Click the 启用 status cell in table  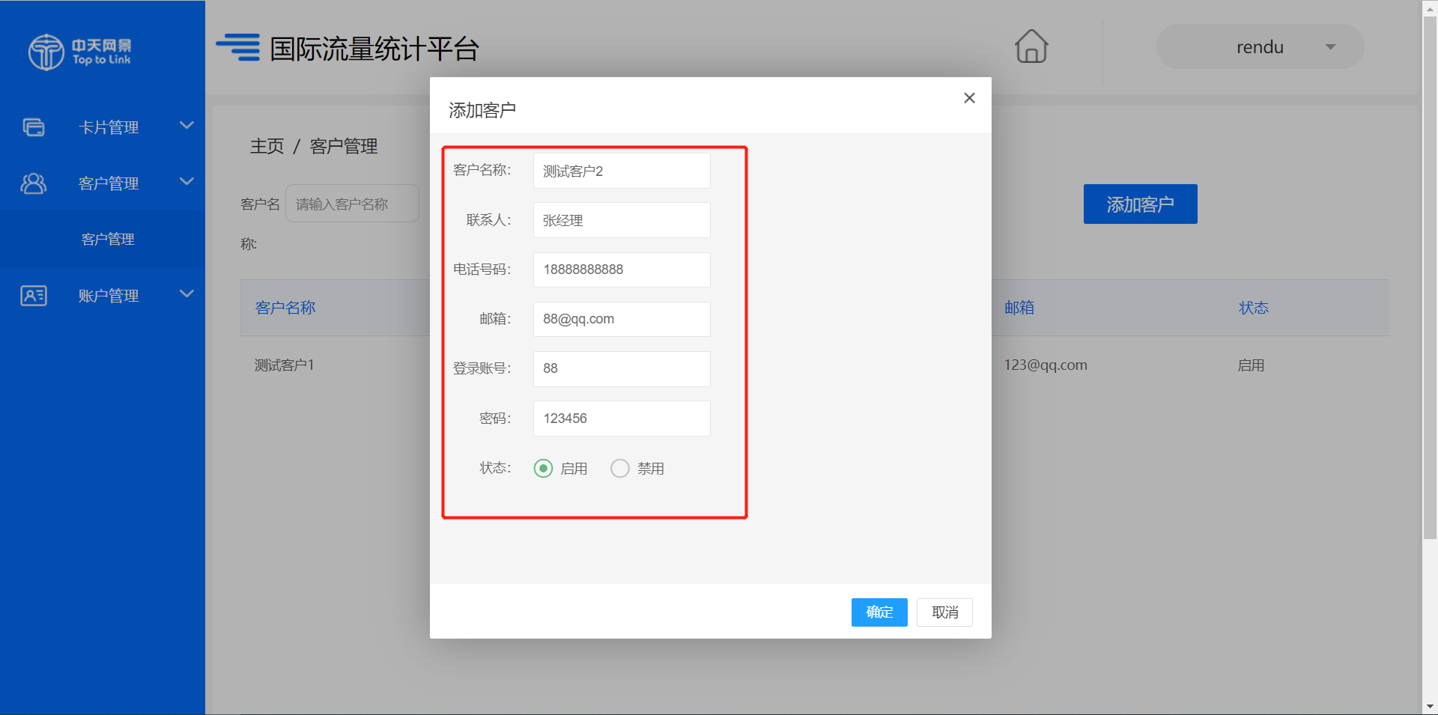pyautogui.click(x=1251, y=365)
